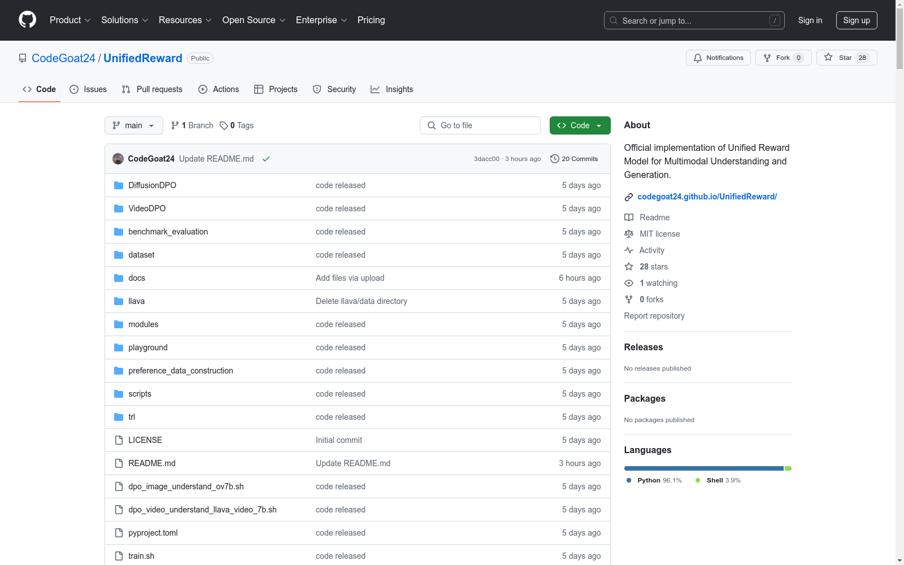904x565 pixels.
Task: Click the Sign up button
Action: [856, 20]
